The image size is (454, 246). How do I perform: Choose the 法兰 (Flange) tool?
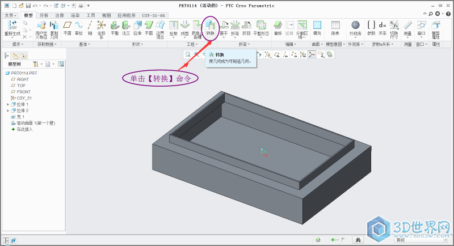click(x=126, y=28)
